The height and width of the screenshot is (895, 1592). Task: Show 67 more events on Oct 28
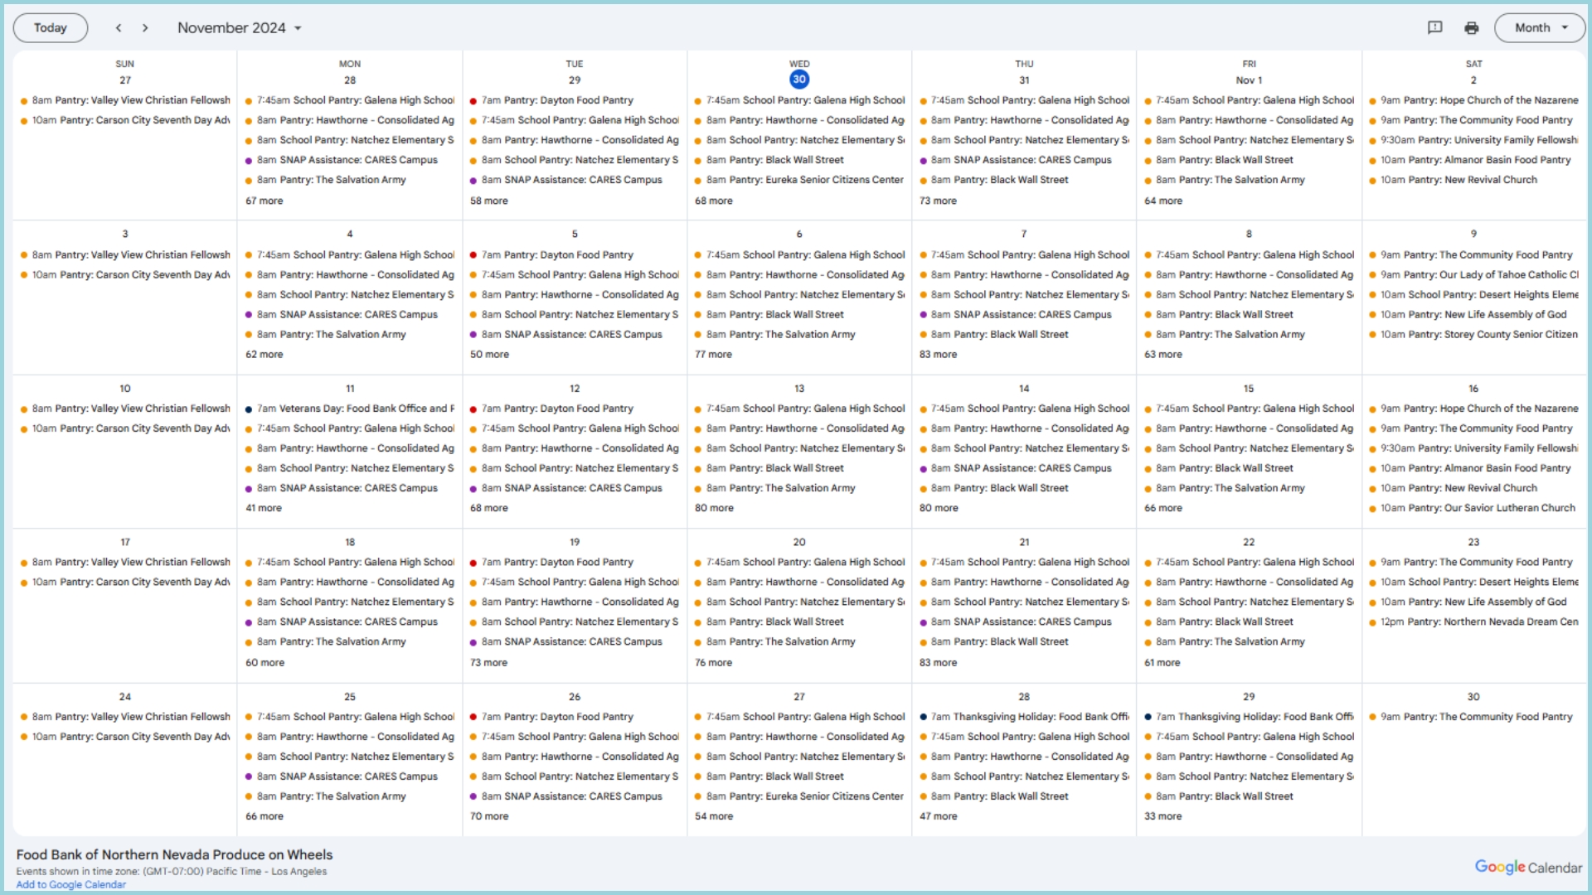[265, 201]
